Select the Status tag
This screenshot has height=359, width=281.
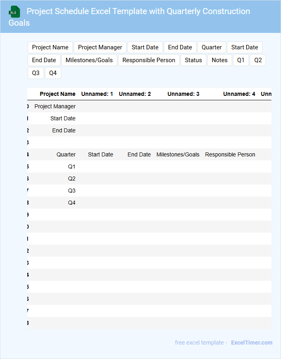(193, 60)
